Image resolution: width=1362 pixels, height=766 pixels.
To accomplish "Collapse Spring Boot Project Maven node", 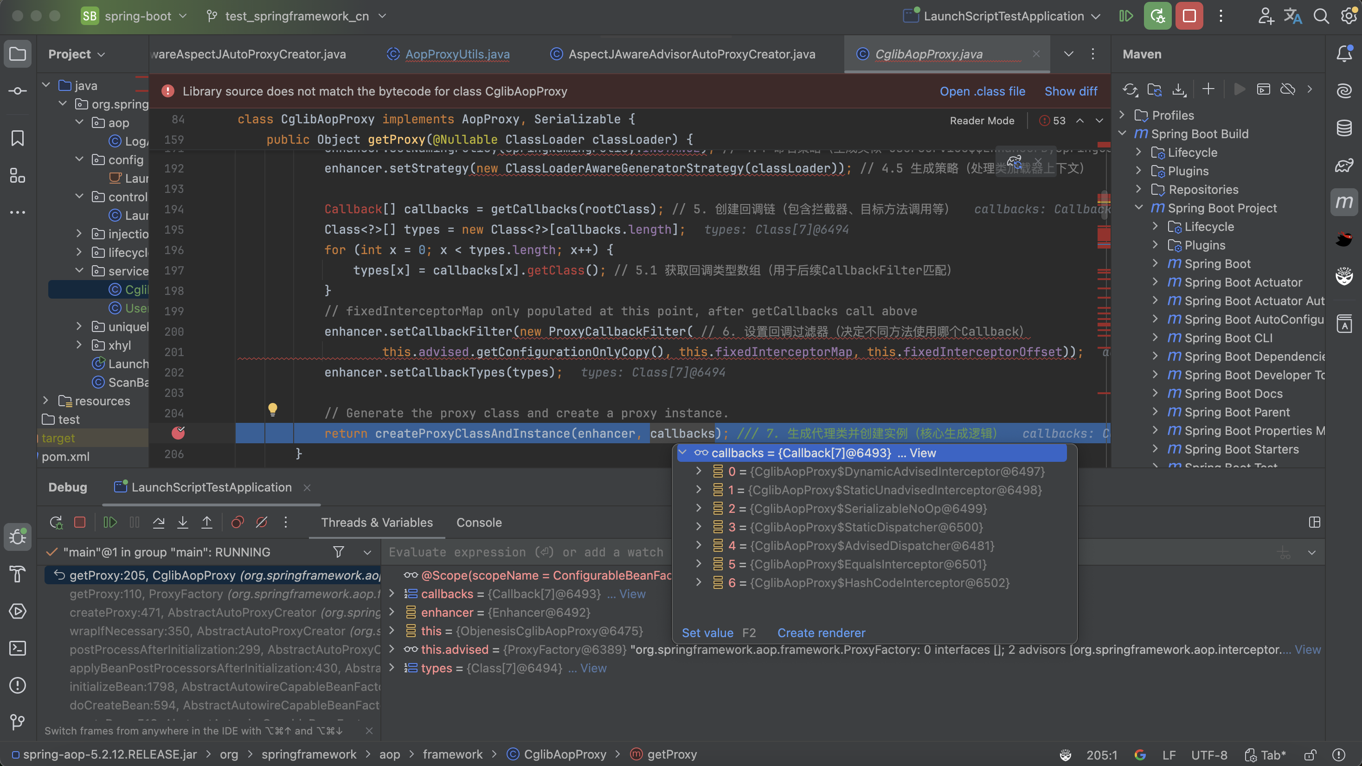I will point(1139,208).
